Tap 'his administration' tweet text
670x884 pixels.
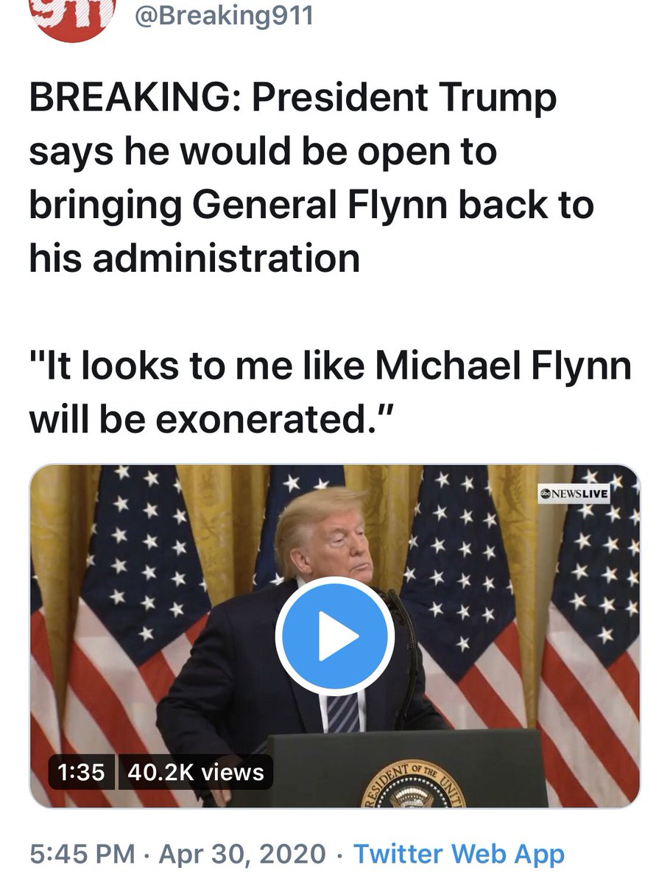point(194,258)
